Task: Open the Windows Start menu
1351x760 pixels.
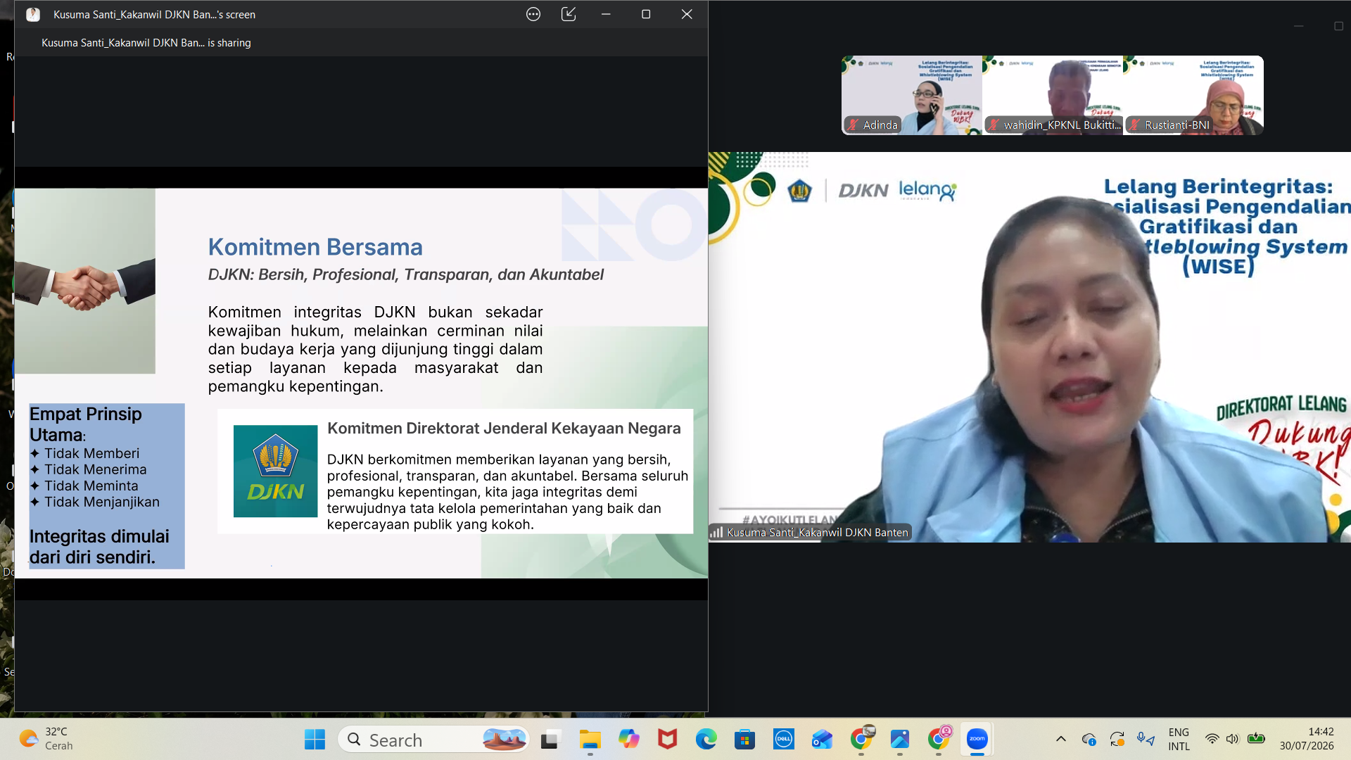Action: (x=315, y=740)
